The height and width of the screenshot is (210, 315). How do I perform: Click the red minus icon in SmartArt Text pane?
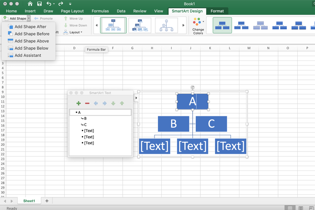pyautogui.click(x=87, y=103)
